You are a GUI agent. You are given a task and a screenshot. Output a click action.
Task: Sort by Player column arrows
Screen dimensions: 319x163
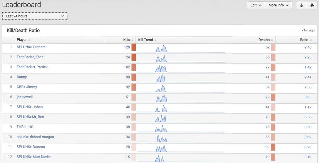pyautogui.click(x=29, y=40)
